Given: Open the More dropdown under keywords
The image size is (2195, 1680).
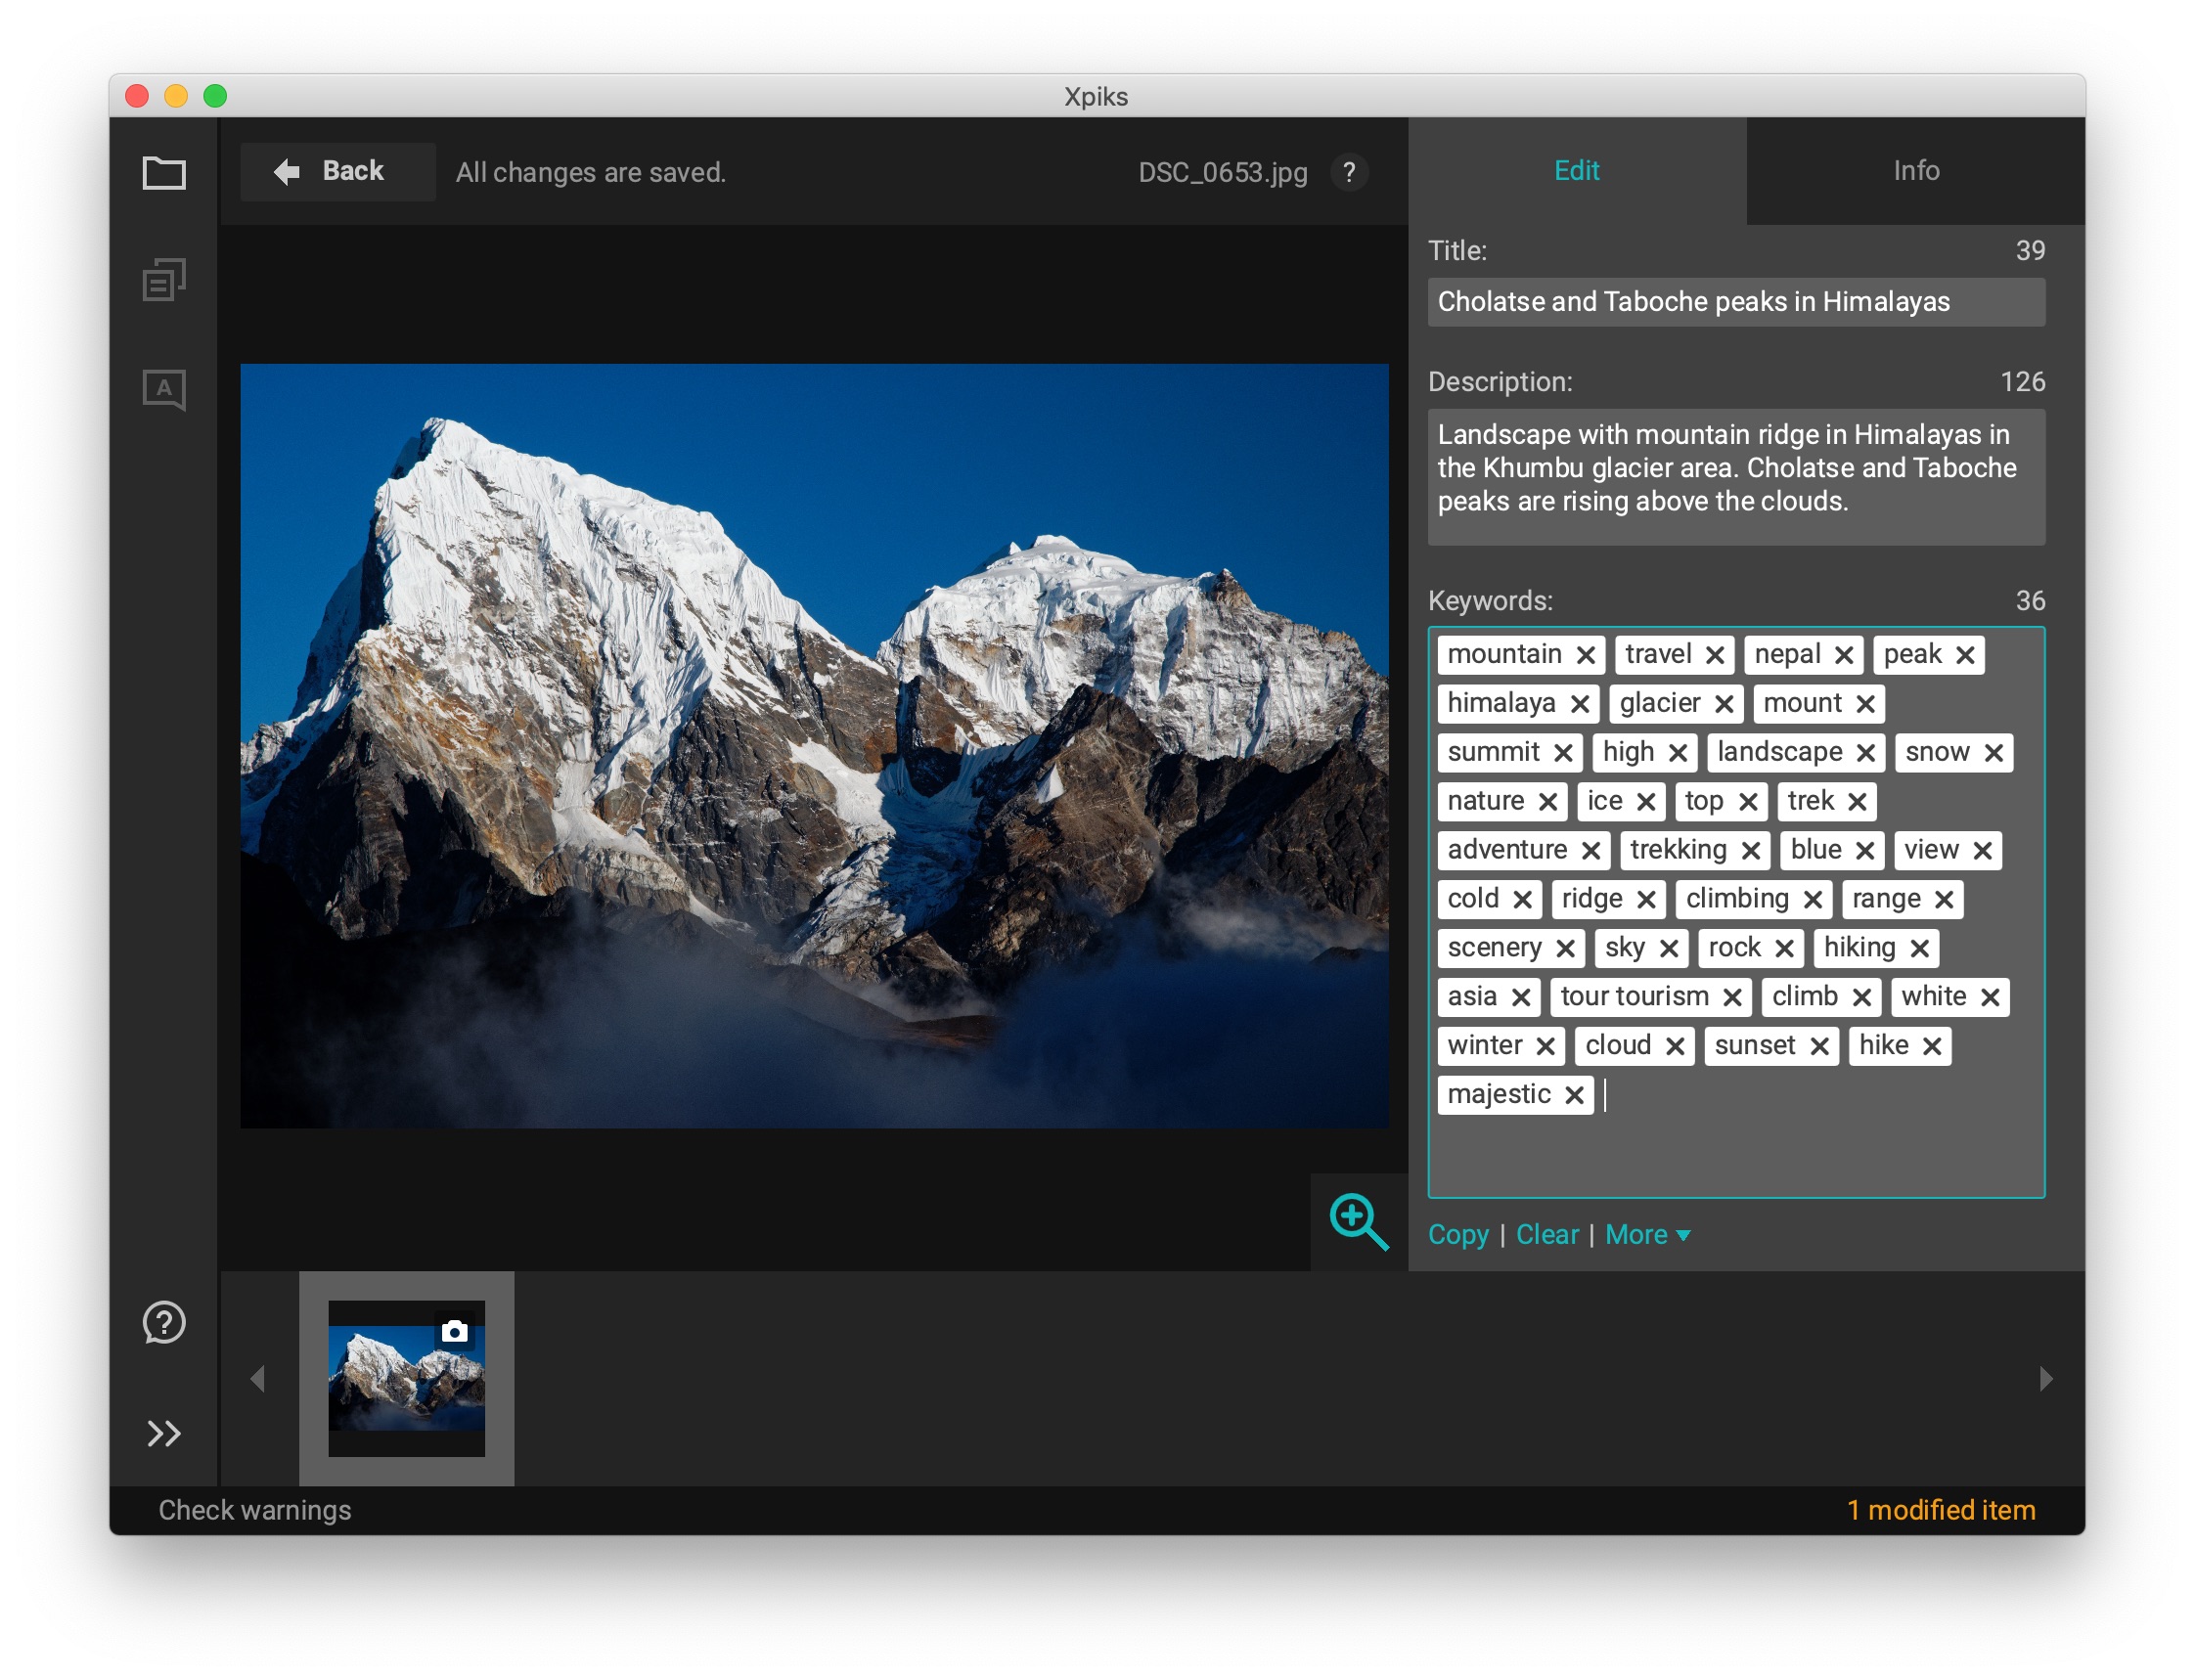Looking at the screenshot, I should tap(1647, 1236).
